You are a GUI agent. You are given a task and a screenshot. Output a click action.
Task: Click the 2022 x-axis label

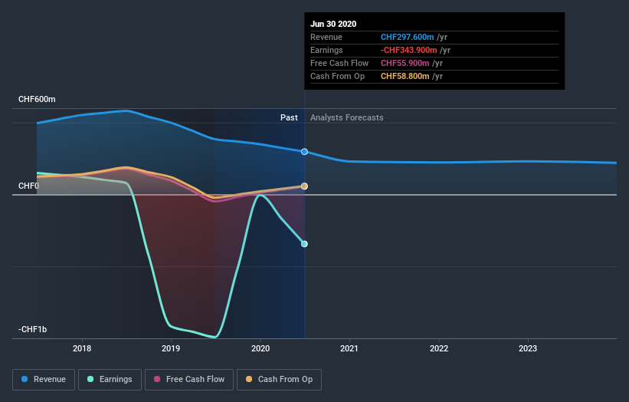pos(439,348)
